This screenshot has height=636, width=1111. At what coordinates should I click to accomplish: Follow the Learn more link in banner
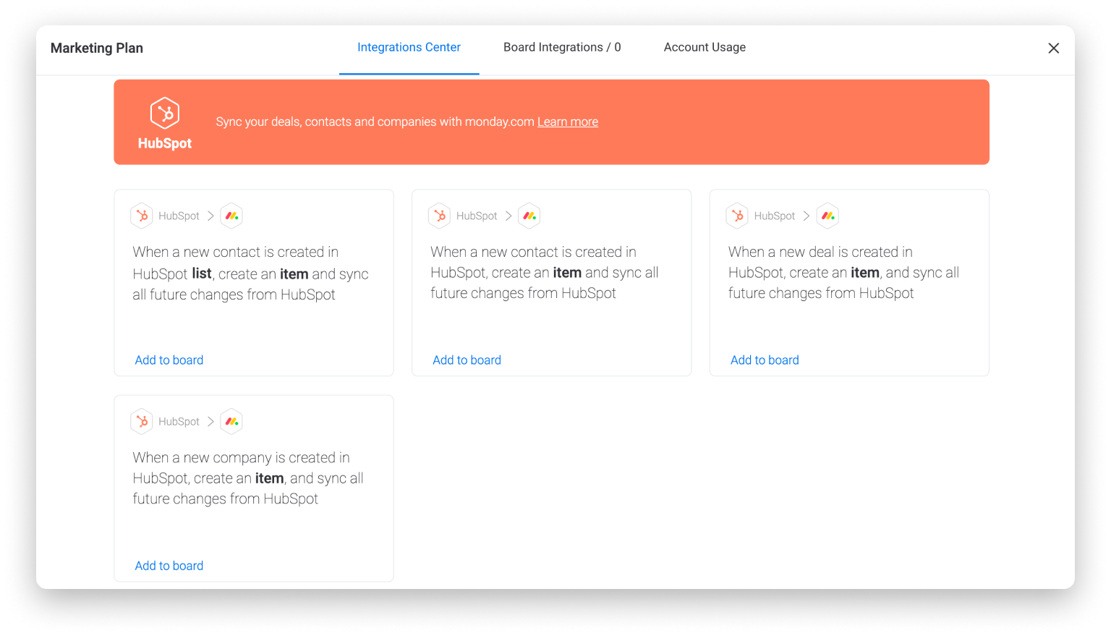coord(568,122)
